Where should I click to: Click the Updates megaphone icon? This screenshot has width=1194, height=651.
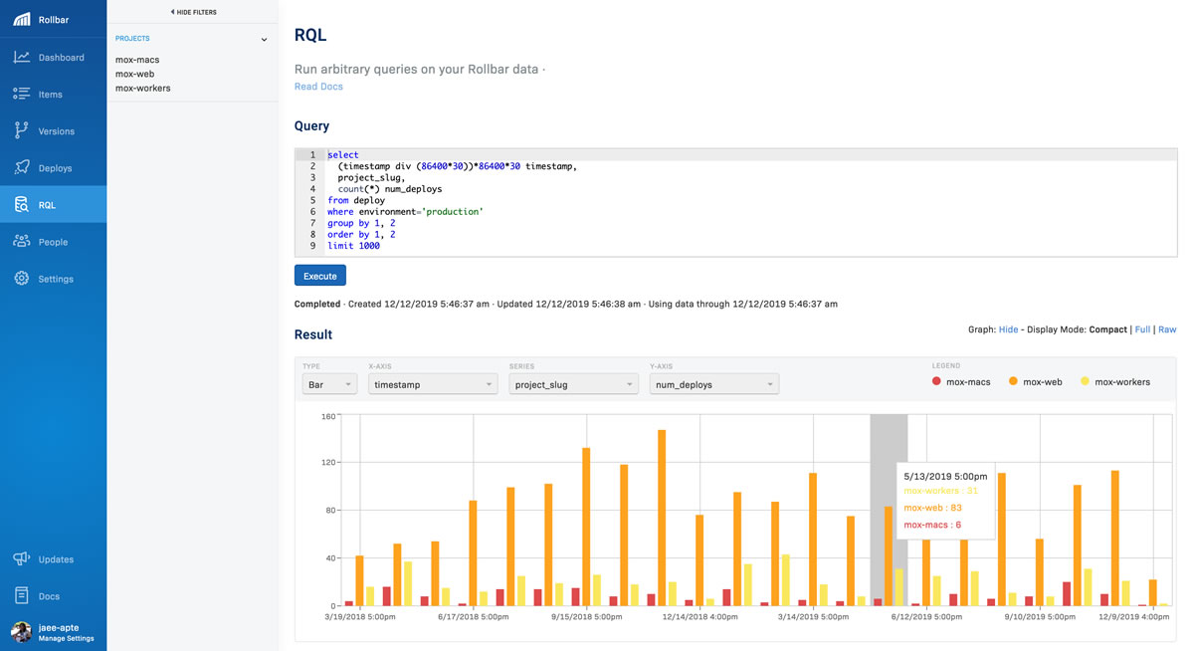(21, 558)
